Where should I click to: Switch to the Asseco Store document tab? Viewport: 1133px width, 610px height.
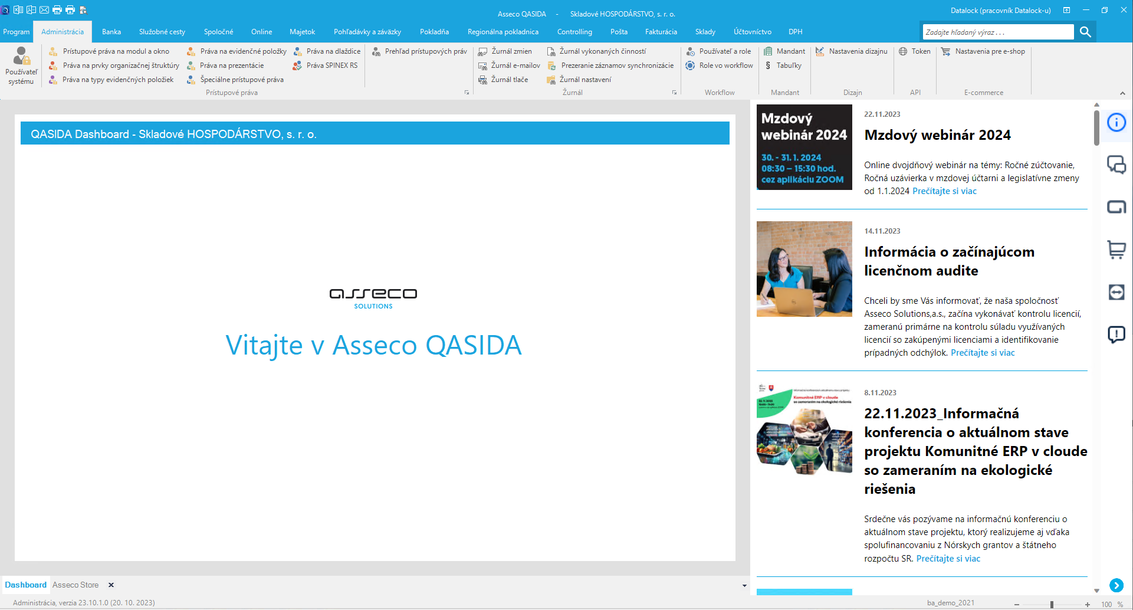pyautogui.click(x=75, y=585)
